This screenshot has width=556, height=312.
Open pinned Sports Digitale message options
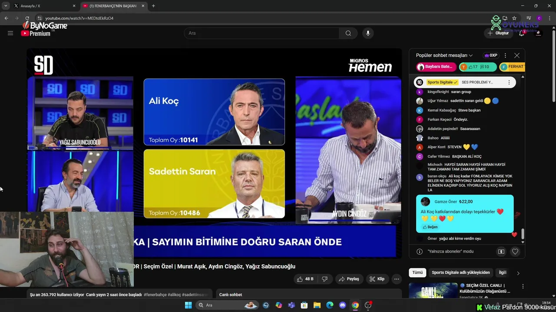pyautogui.click(x=509, y=82)
